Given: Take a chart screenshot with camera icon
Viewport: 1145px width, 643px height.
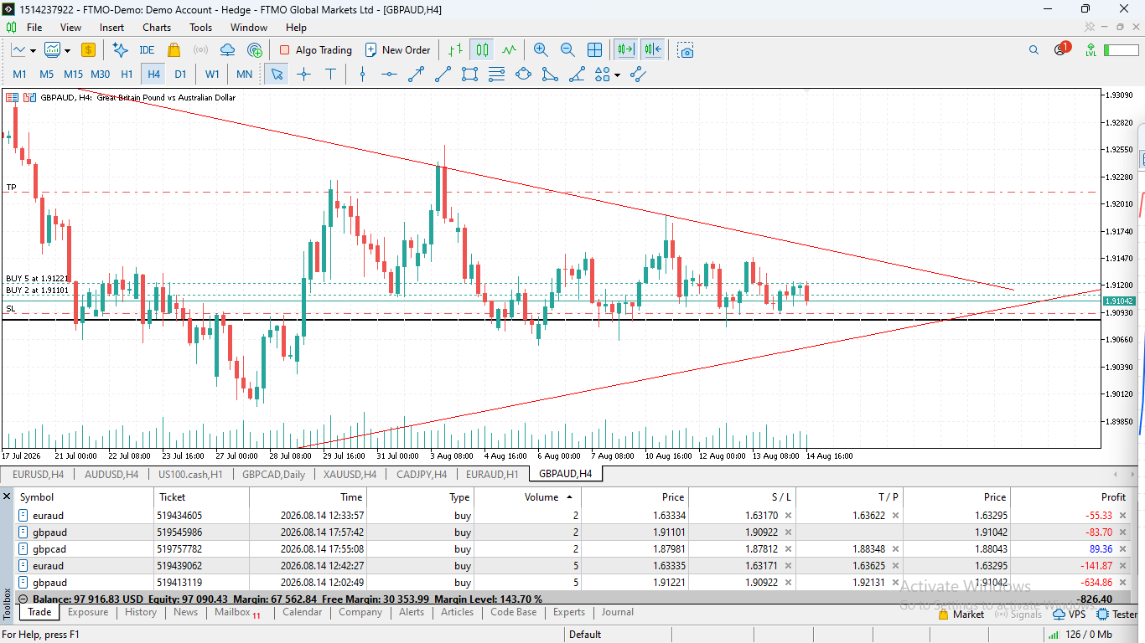Looking at the screenshot, I should click(x=686, y=50).
